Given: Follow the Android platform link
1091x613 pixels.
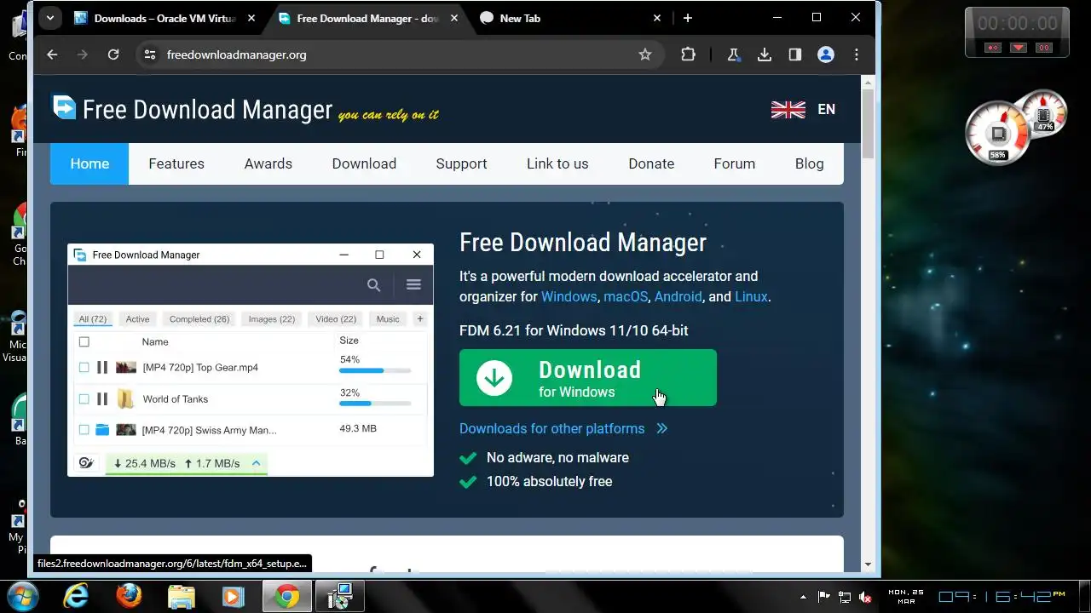Looking at the screenshot, I should (x=678, y=296).
